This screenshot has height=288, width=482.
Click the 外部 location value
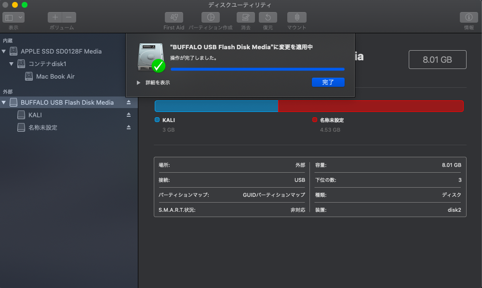(x=300, y=165)
